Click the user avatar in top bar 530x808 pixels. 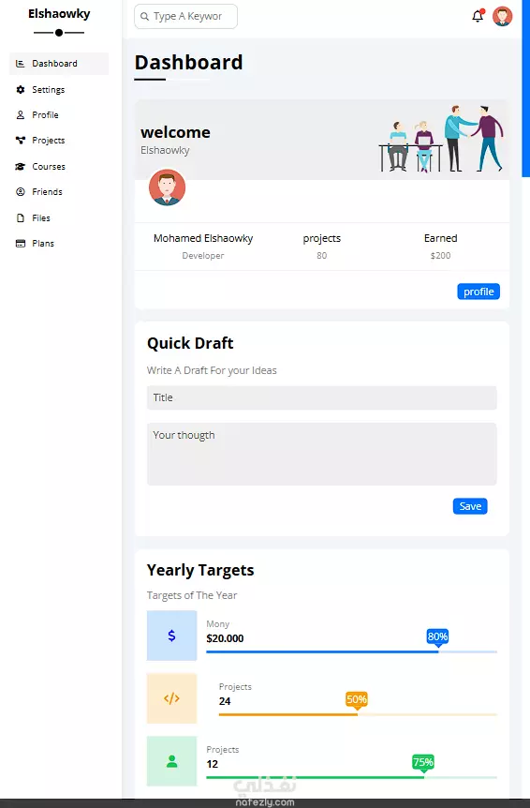[x=502, y=17]
